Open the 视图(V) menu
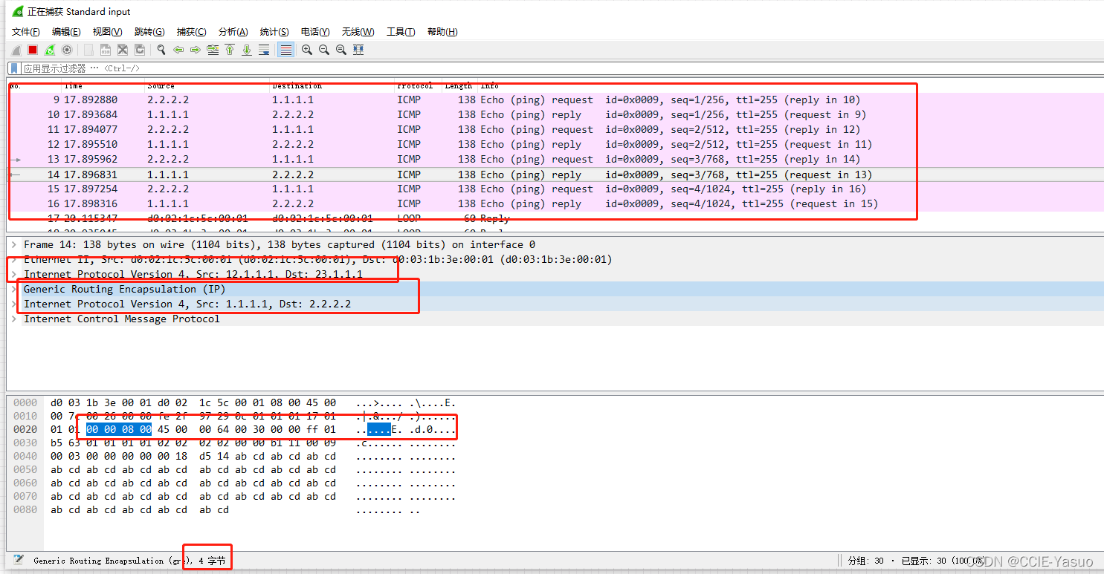Screen dimensions: 1104x574 [x=107, y=31]
